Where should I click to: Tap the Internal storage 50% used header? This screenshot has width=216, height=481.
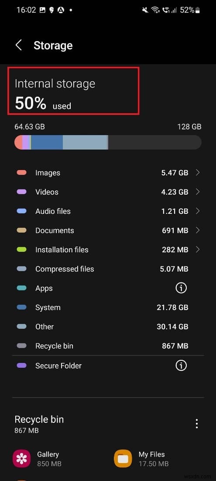point(74,91)
